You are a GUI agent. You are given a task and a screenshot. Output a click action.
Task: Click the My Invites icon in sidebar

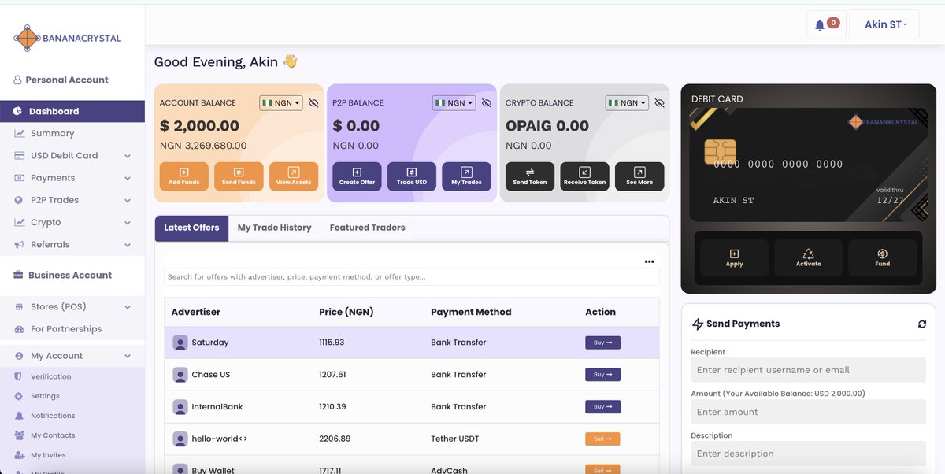(19, 455)
